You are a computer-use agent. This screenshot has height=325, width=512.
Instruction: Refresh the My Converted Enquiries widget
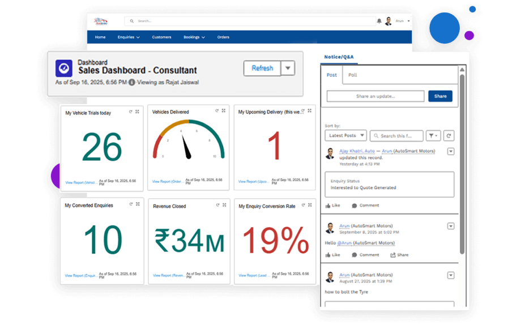131,204
